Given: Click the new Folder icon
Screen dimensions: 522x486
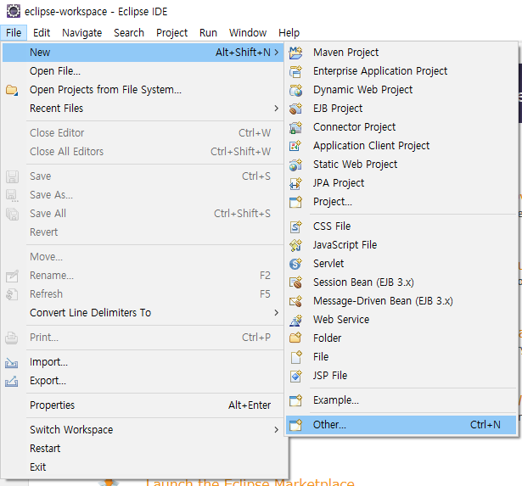Looking at the screenshot, I should 295,338.
